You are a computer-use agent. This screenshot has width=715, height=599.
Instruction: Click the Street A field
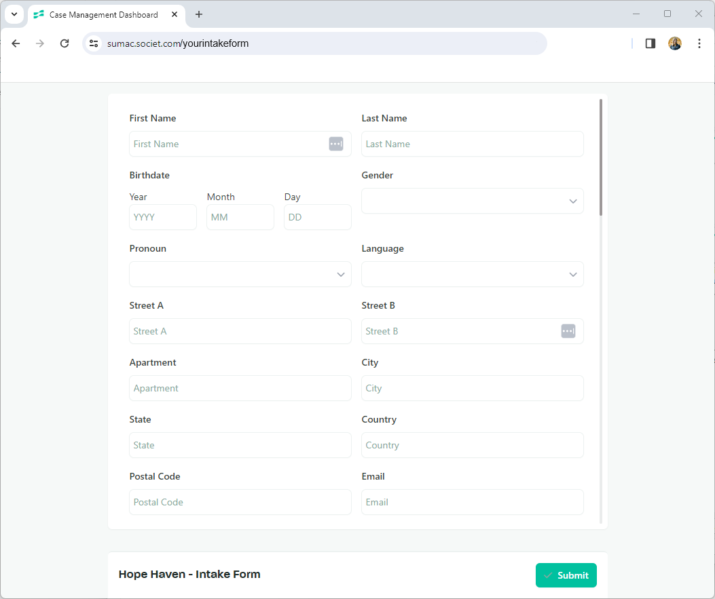(240, 331)
